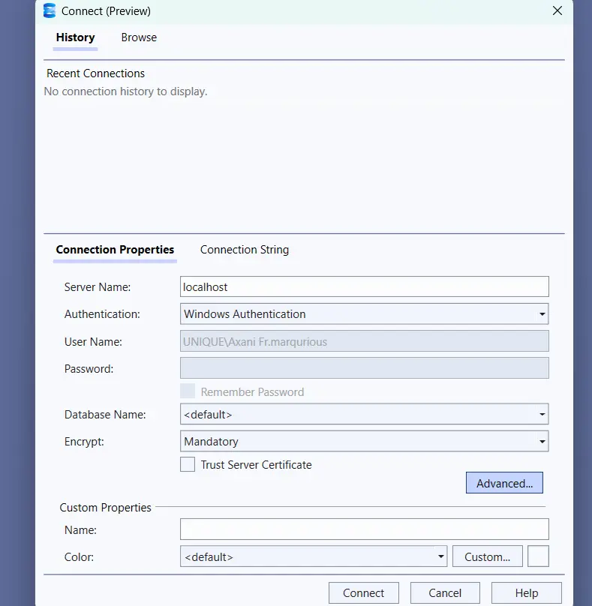
Task: Focus the Server Name field
Action: (x=364, y=286)
